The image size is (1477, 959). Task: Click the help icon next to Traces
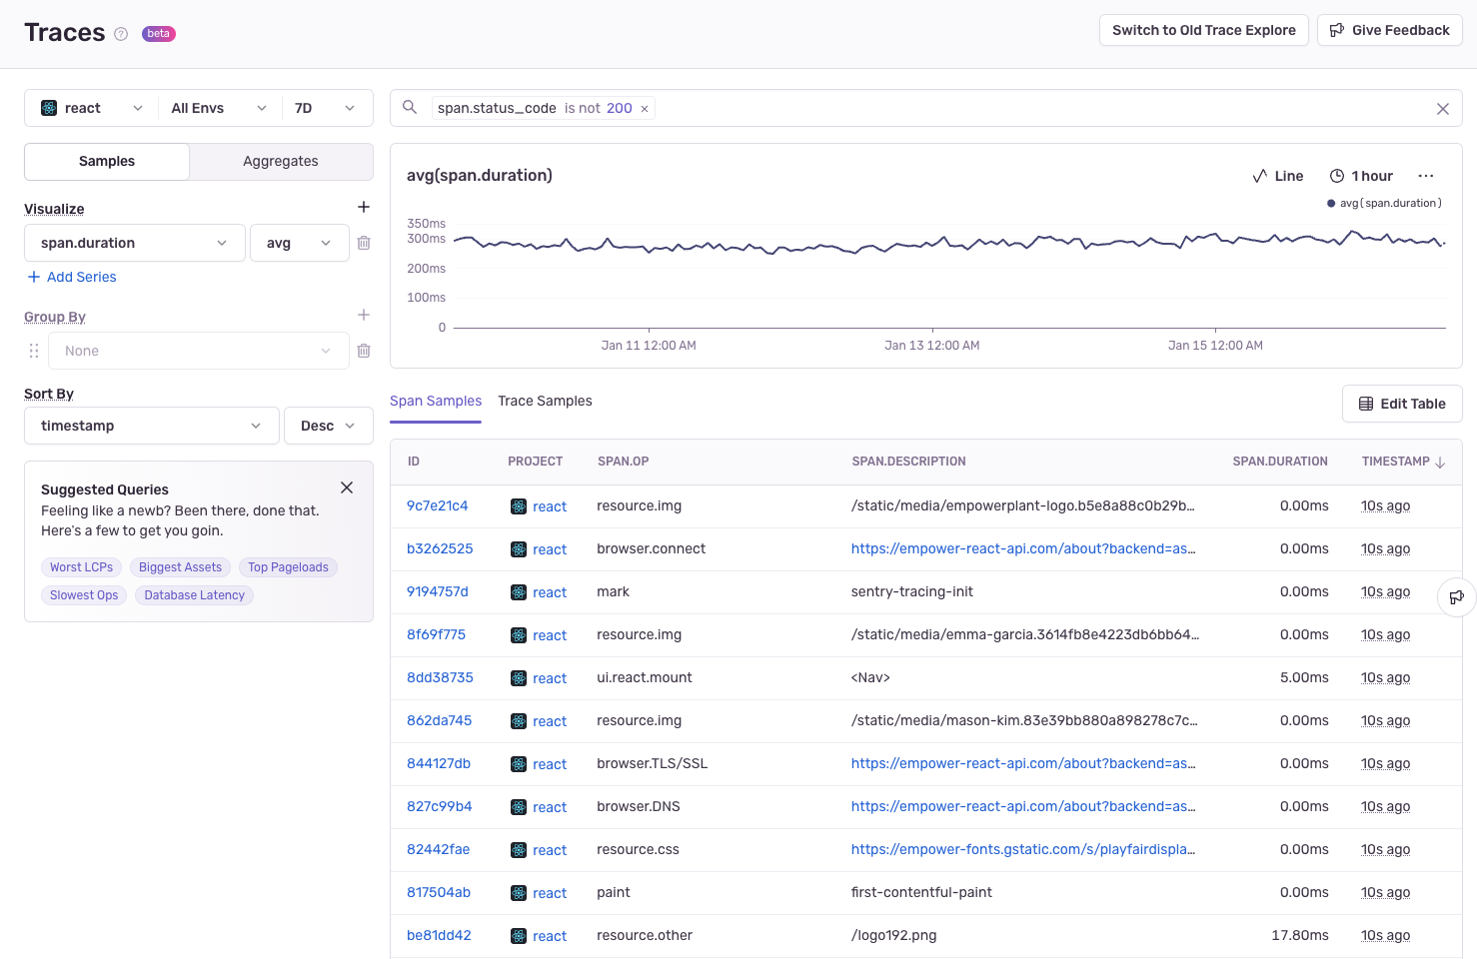[x=121, y=34]
